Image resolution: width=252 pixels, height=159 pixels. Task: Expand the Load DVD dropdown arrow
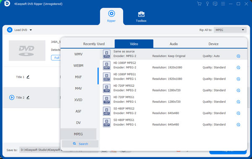[31, 30]
